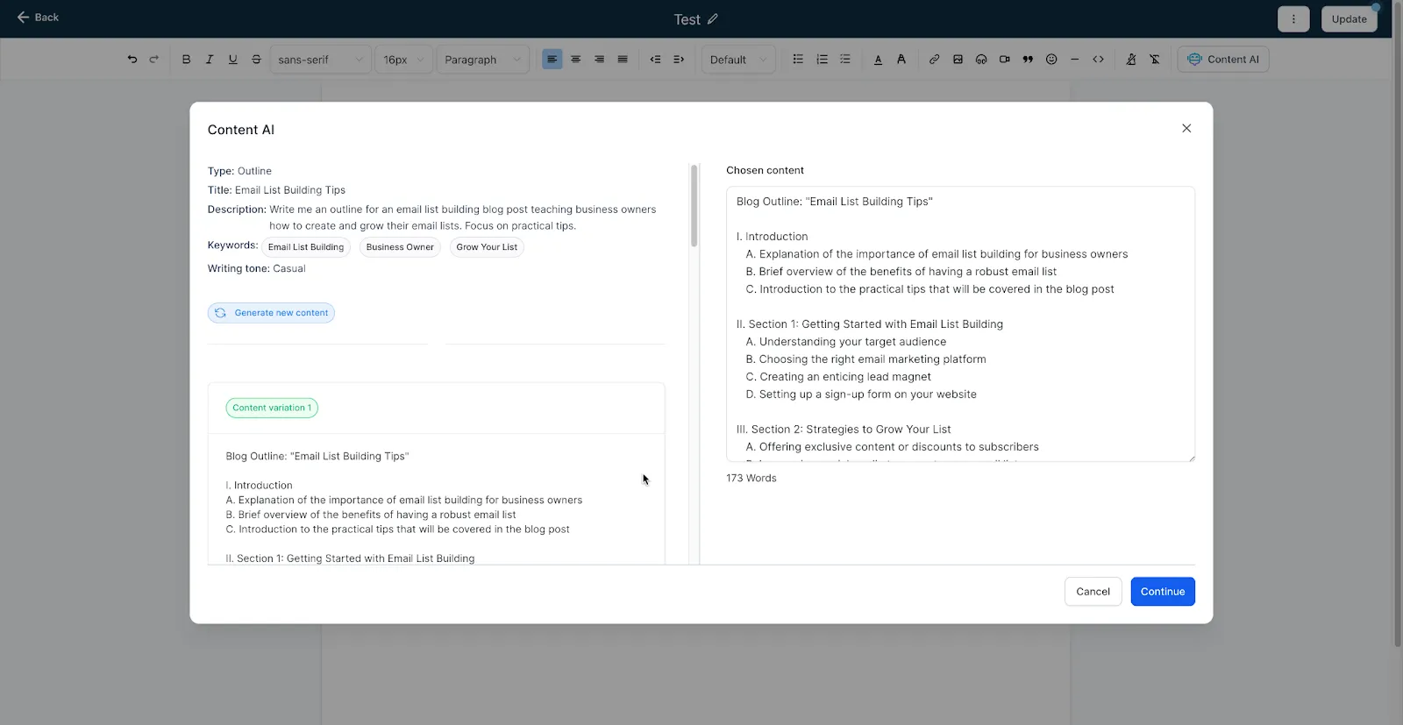
Task: Click inside the Chosen content text area
Action: (960, 323)
